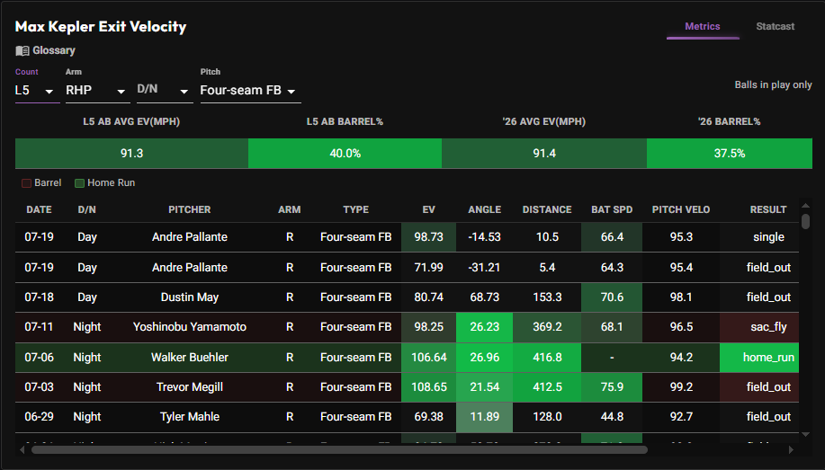This screenshot has width=825, height=470.
Task: Open the D/N filter dropdown
Action: click(165, 91)
